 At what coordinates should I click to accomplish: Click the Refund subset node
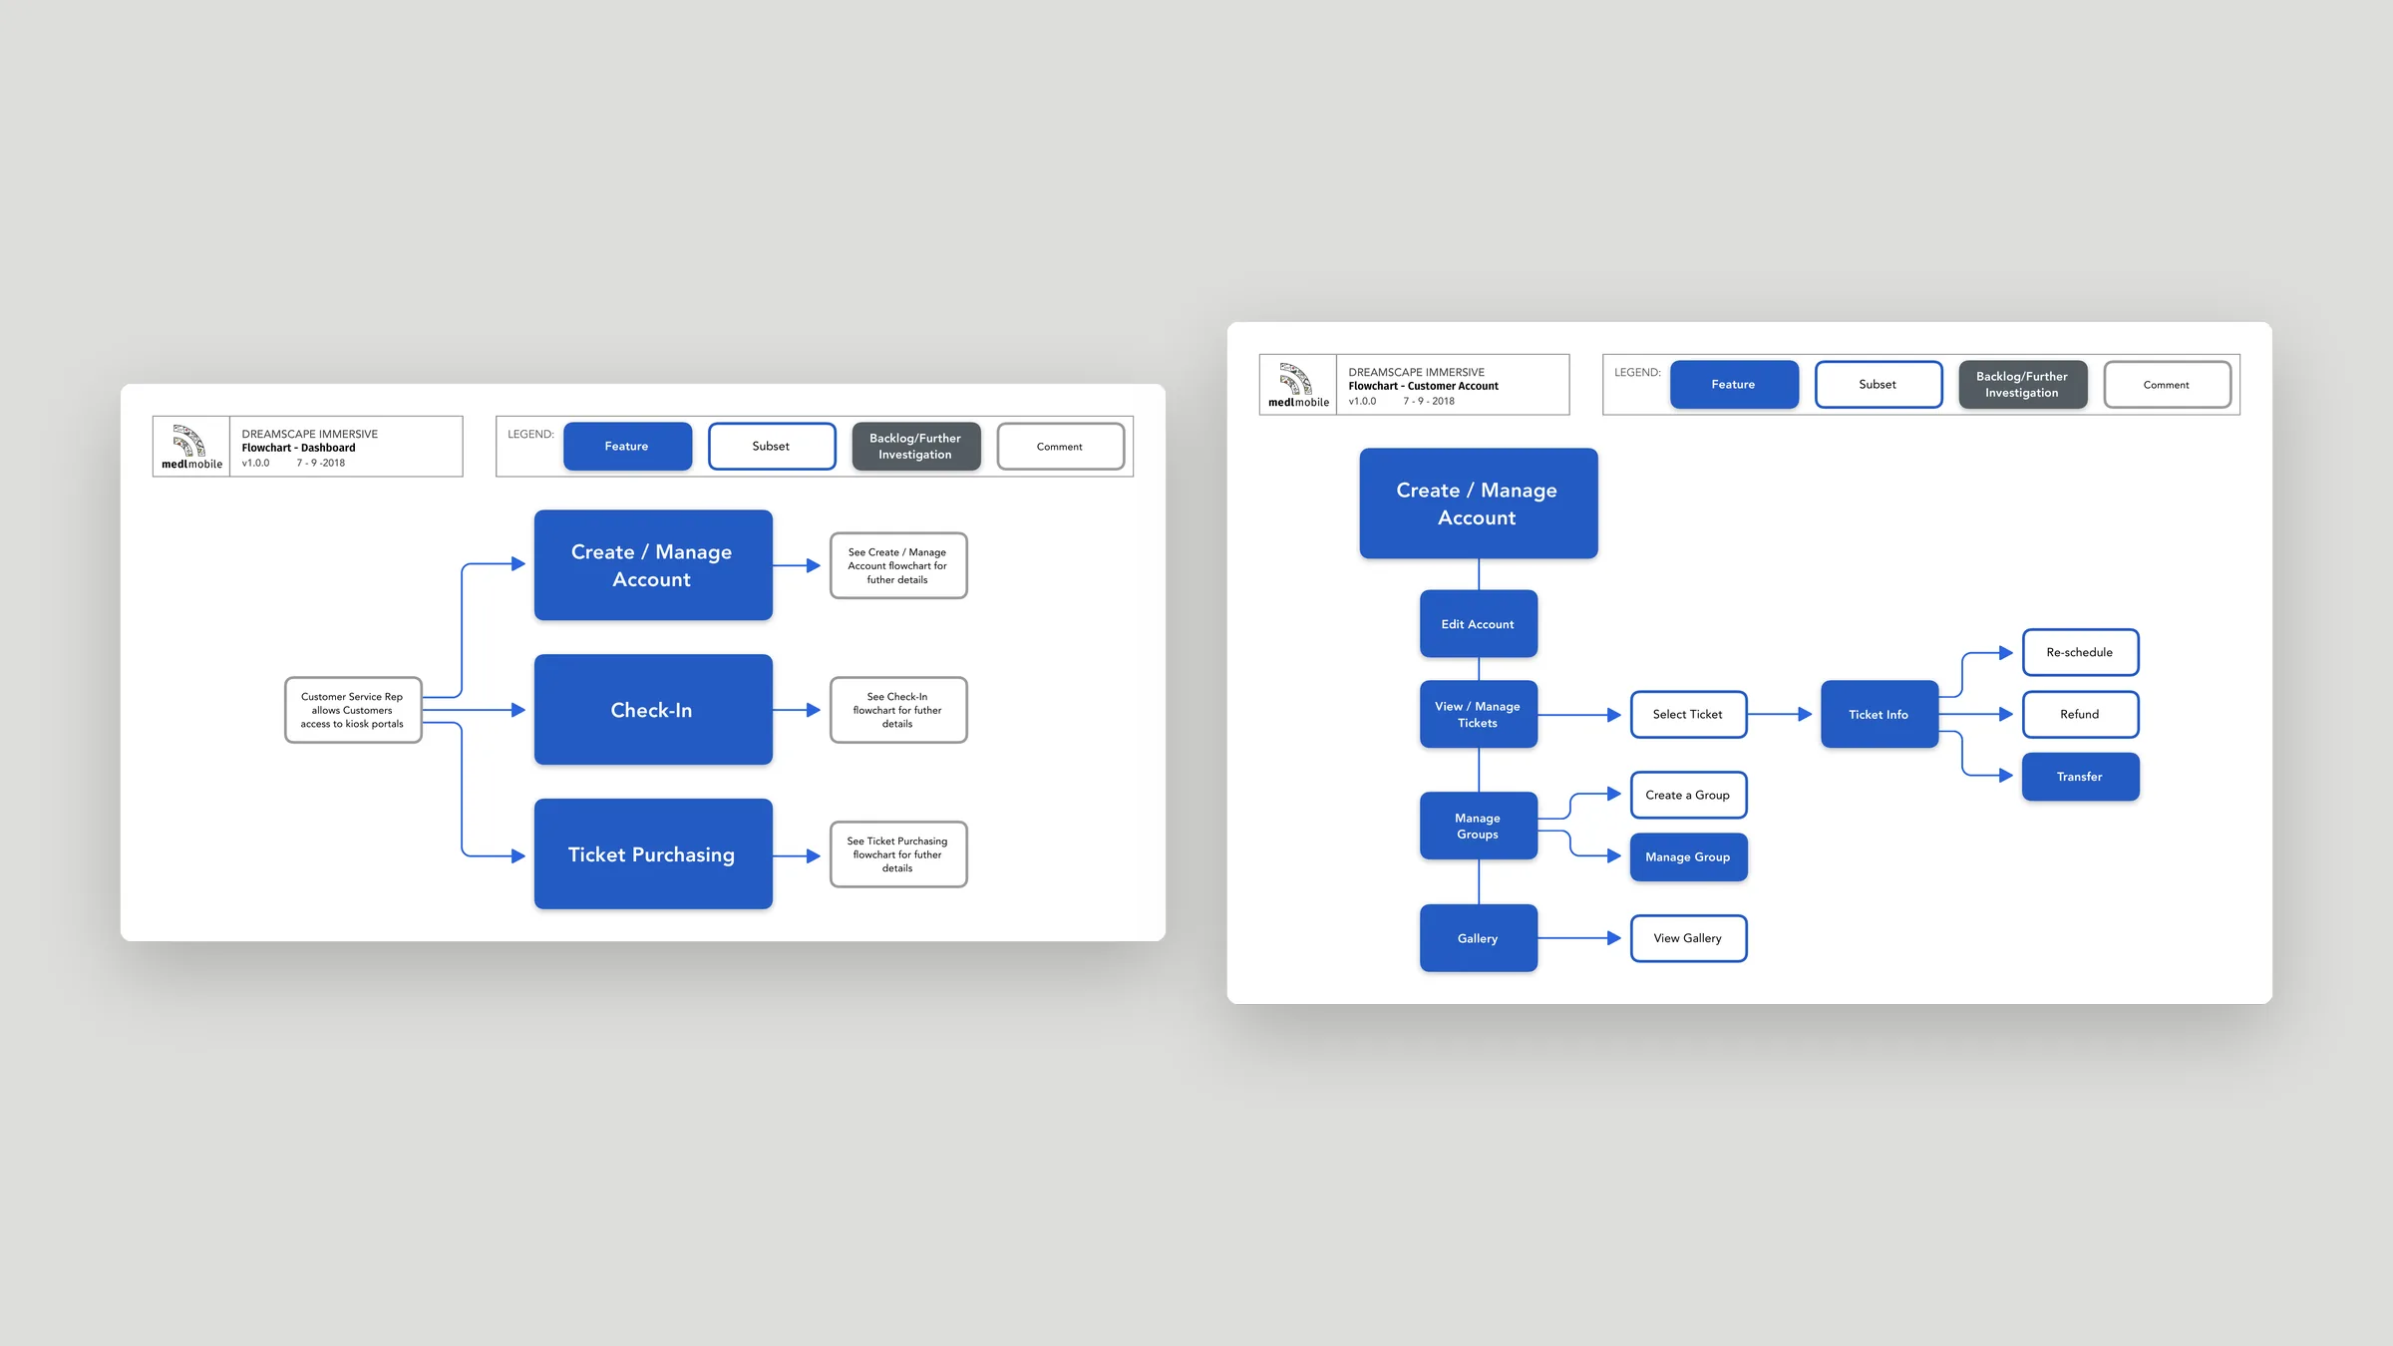(2080, 714)
